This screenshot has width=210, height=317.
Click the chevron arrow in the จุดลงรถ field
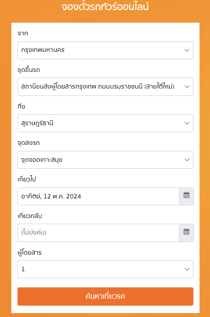[x=187, y=160]
